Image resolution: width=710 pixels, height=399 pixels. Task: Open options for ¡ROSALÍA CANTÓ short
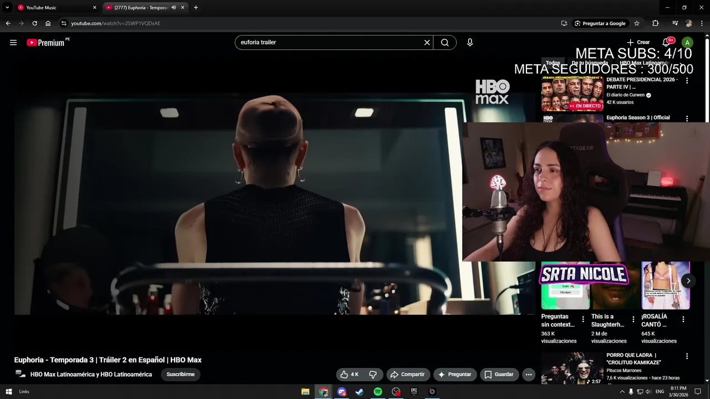[683, 319]
